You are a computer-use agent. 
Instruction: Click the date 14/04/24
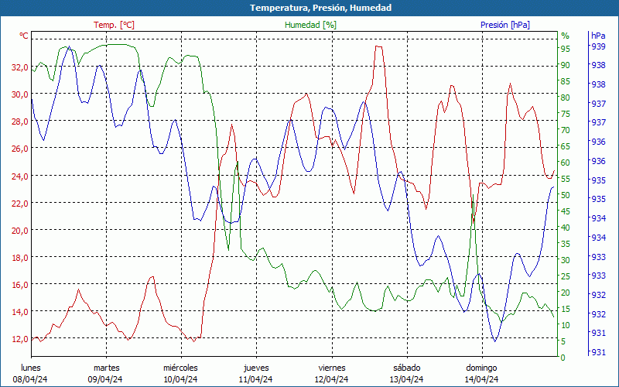coord(481,379)
